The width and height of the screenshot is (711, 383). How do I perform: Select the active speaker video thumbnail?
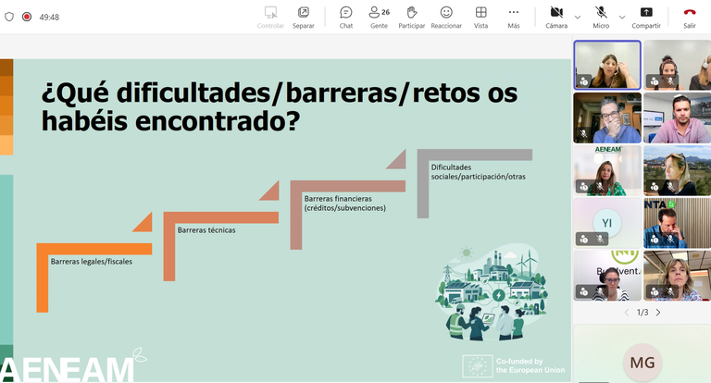[x=607, y=65]
